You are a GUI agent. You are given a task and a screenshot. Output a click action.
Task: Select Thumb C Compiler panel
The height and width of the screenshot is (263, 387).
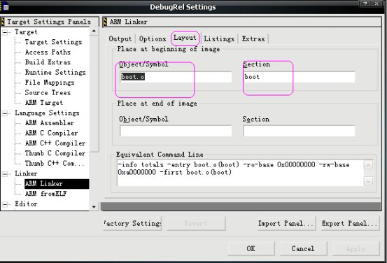(x=55, y=153)
